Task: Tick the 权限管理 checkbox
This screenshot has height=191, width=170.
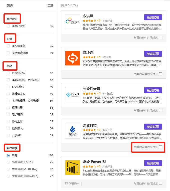Action: coord(8,108)
